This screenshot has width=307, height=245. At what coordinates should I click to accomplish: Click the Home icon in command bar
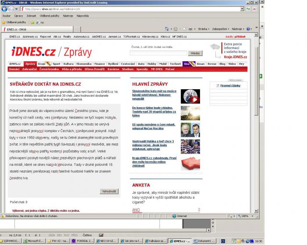[167, 29]
